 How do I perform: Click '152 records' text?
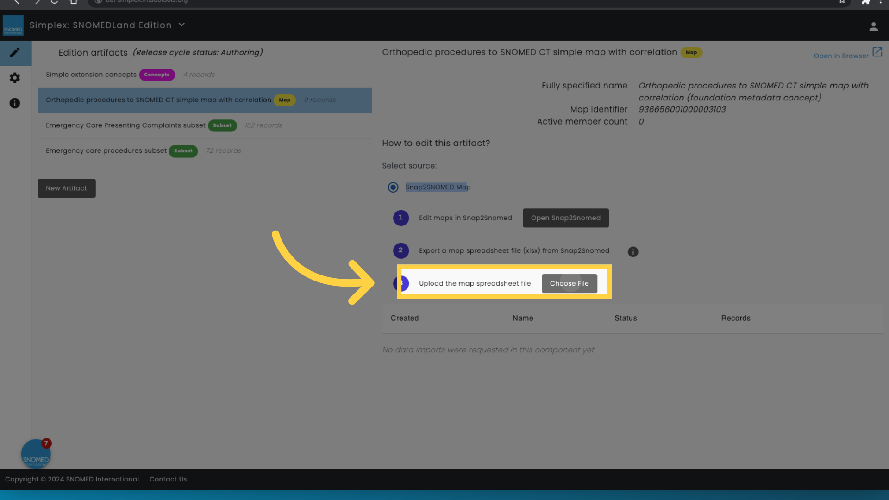(263, 125)
